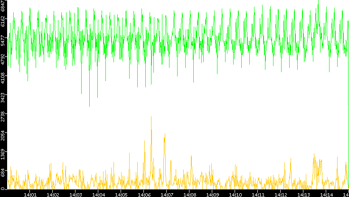Click the 5477 y-axis value

click(3, 39)
